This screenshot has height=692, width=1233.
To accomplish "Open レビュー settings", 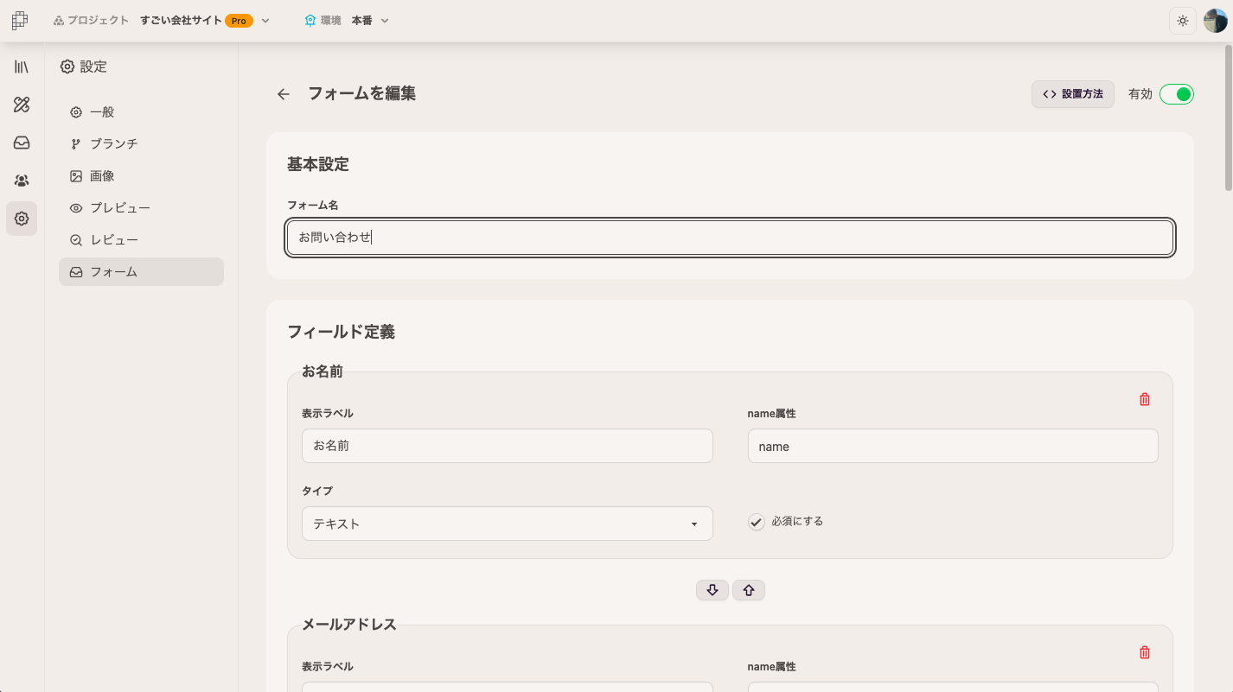I will click(x=141, y=240).
